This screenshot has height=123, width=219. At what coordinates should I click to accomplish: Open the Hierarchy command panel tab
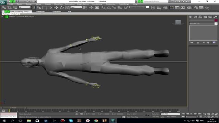[200, 17]
